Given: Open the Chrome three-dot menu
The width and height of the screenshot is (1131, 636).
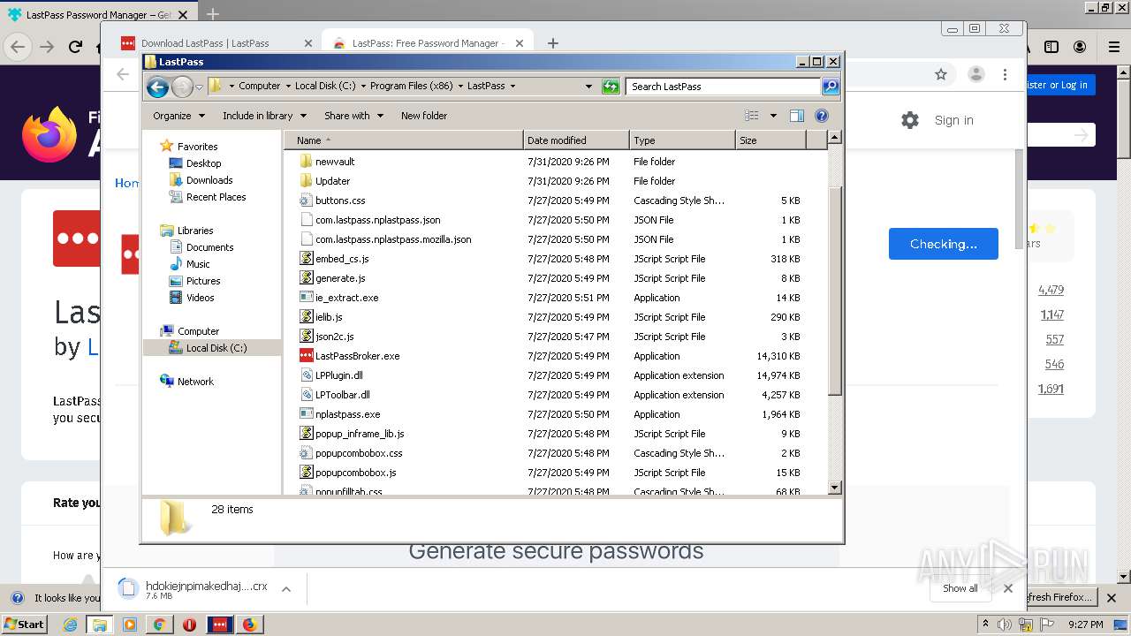Looking at the screenshot, I should [1005, 75].
